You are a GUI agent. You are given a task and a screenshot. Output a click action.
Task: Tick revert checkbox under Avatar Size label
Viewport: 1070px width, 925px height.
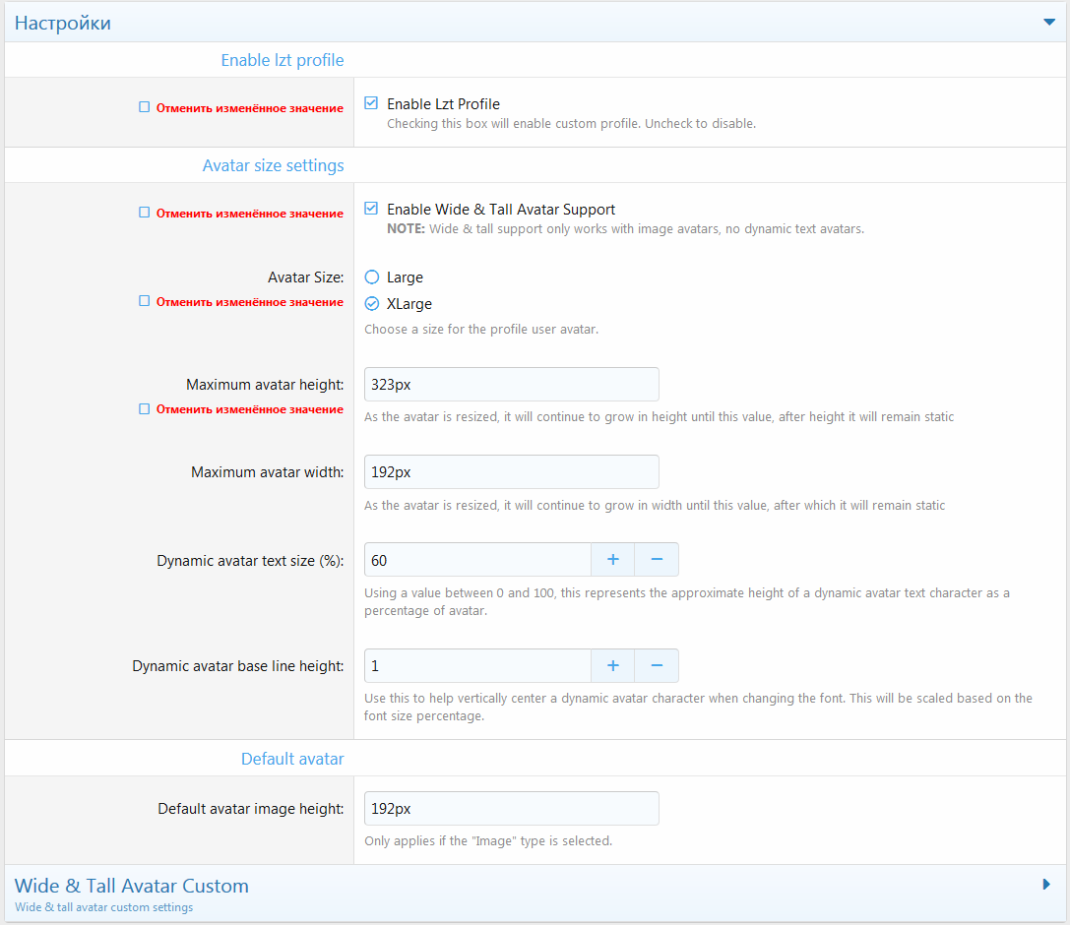(145, 301)
